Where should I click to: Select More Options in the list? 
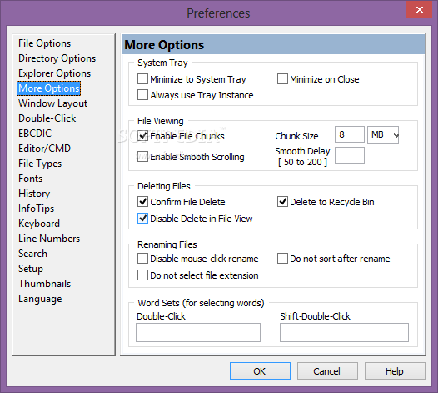pos(49,88)
